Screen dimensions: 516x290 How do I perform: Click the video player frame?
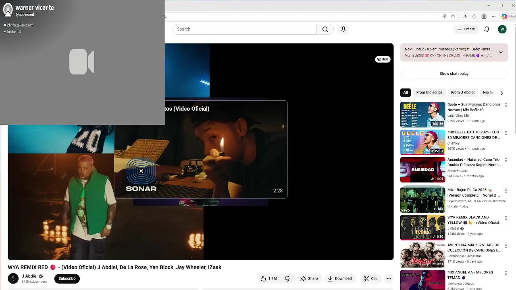click(201, 152)
